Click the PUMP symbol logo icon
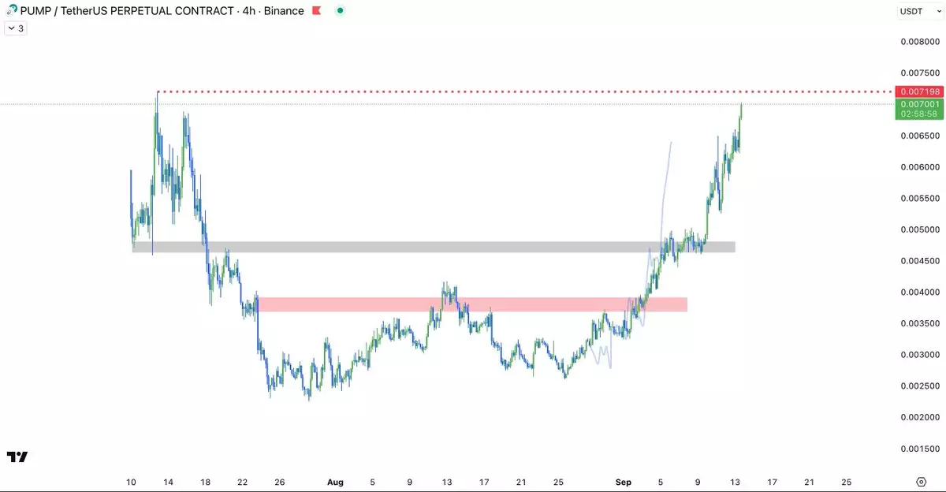Screen dimensions: 946x492 coord(11,11)
